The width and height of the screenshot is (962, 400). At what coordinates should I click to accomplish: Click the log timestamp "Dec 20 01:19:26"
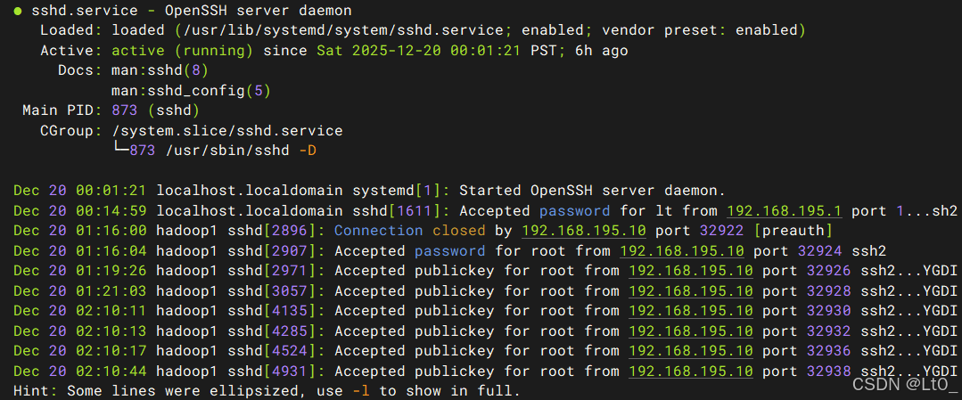coord(79,271)
